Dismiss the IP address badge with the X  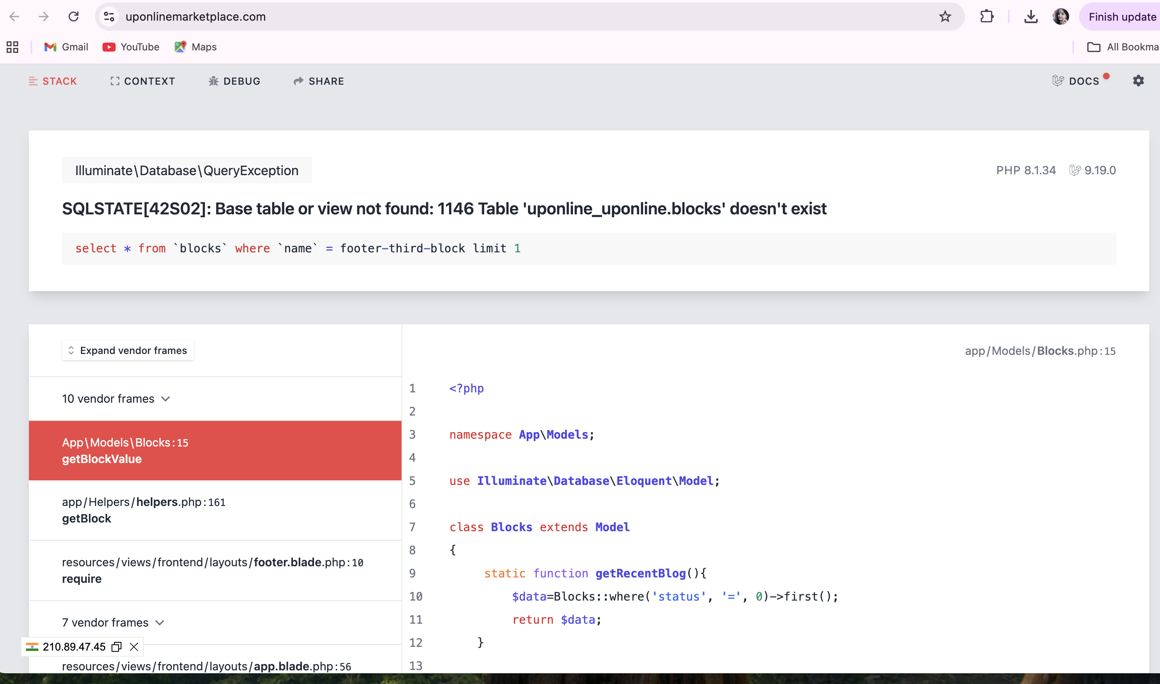[134, 647]
